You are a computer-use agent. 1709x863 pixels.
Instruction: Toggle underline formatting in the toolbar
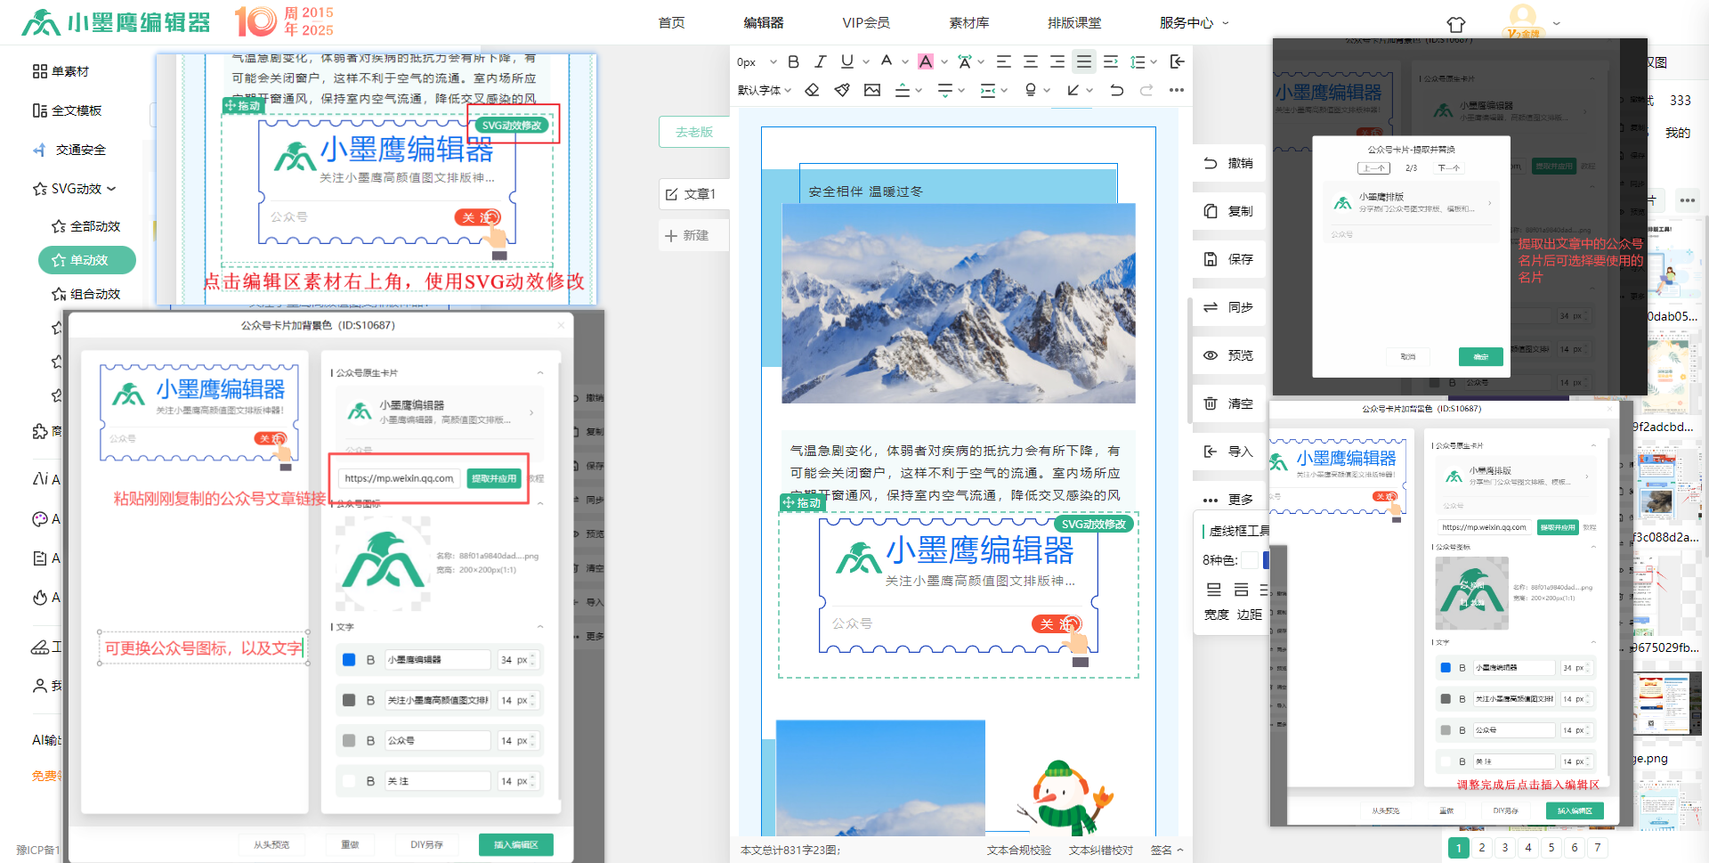[847, 61]
